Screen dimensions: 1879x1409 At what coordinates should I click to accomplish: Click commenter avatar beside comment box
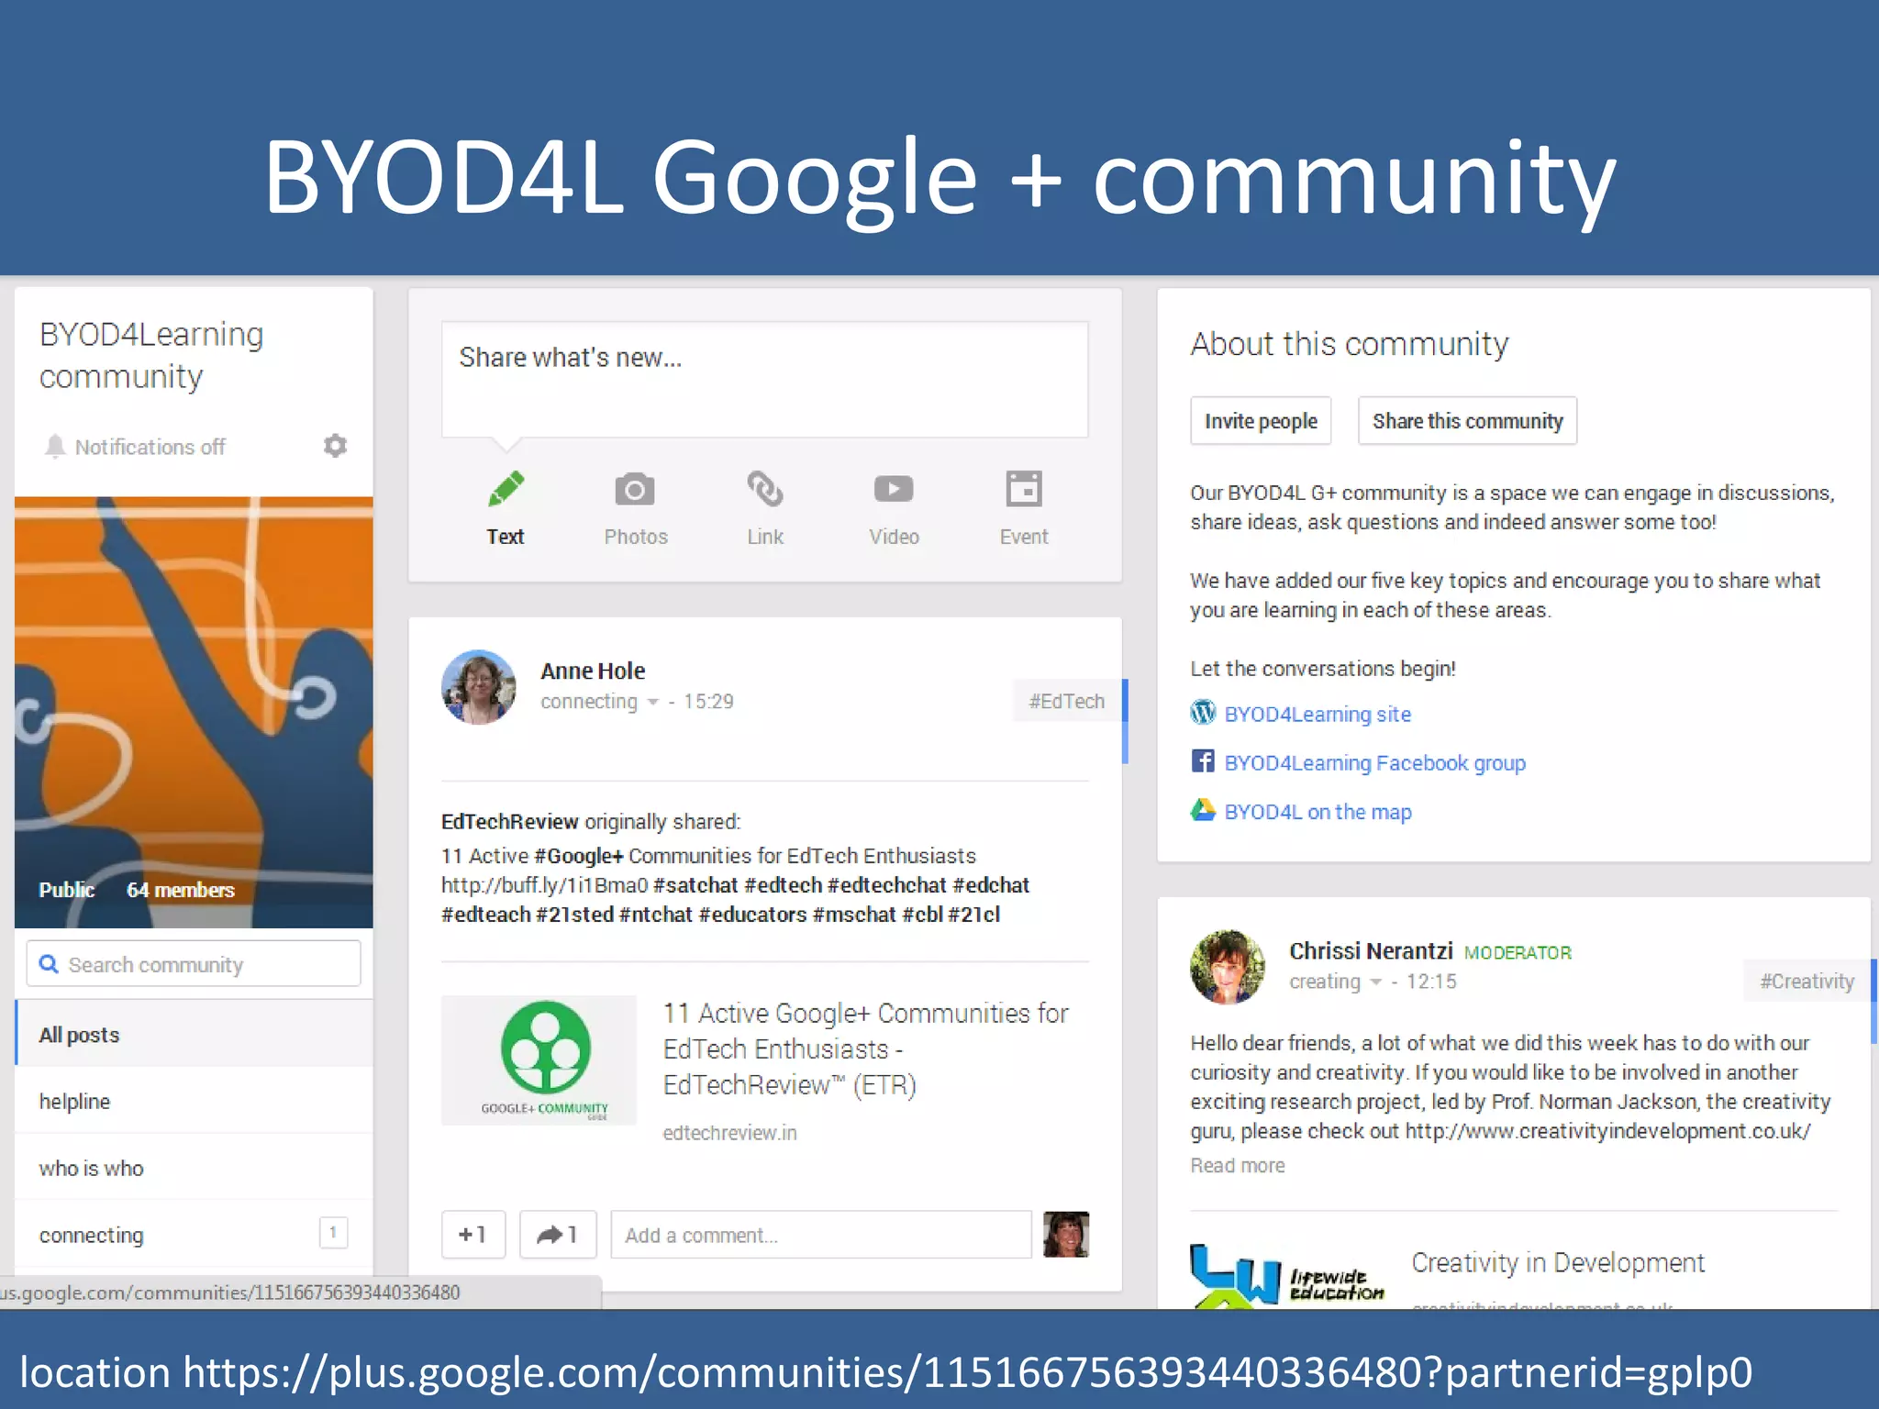point(1066,1235)
